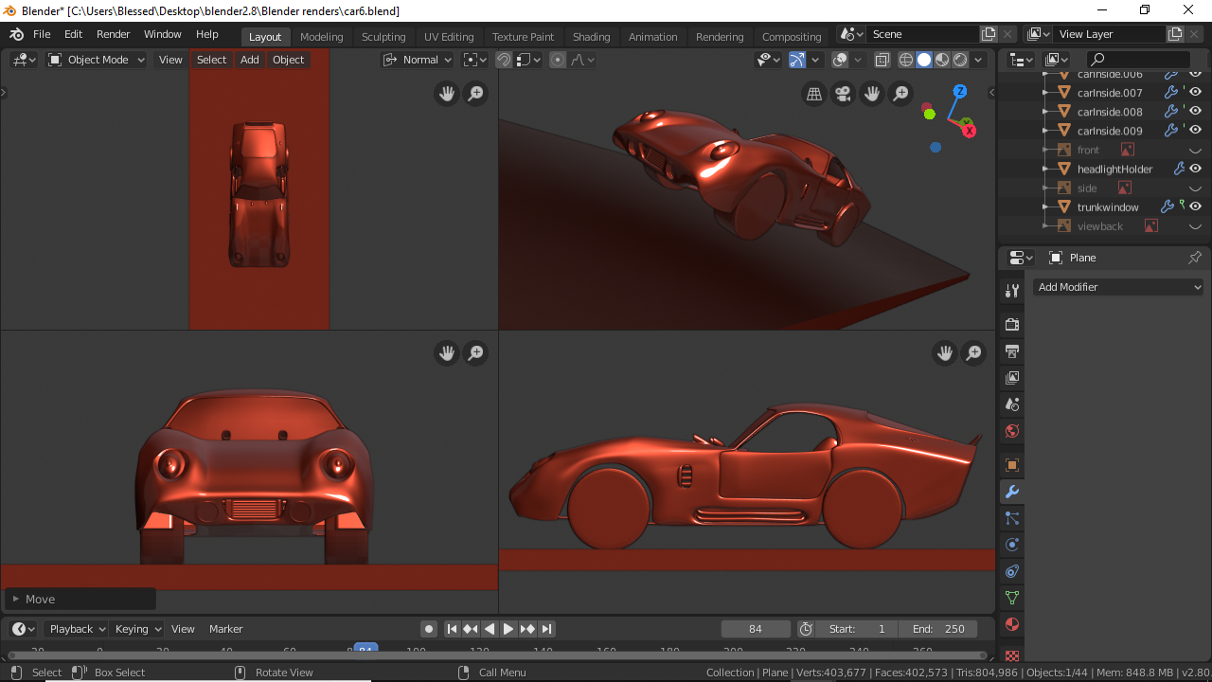This screenshot has width=1212, height=682.
Task: Toggle camera view in the 3D viewport
Action: [x=842, y=94]
